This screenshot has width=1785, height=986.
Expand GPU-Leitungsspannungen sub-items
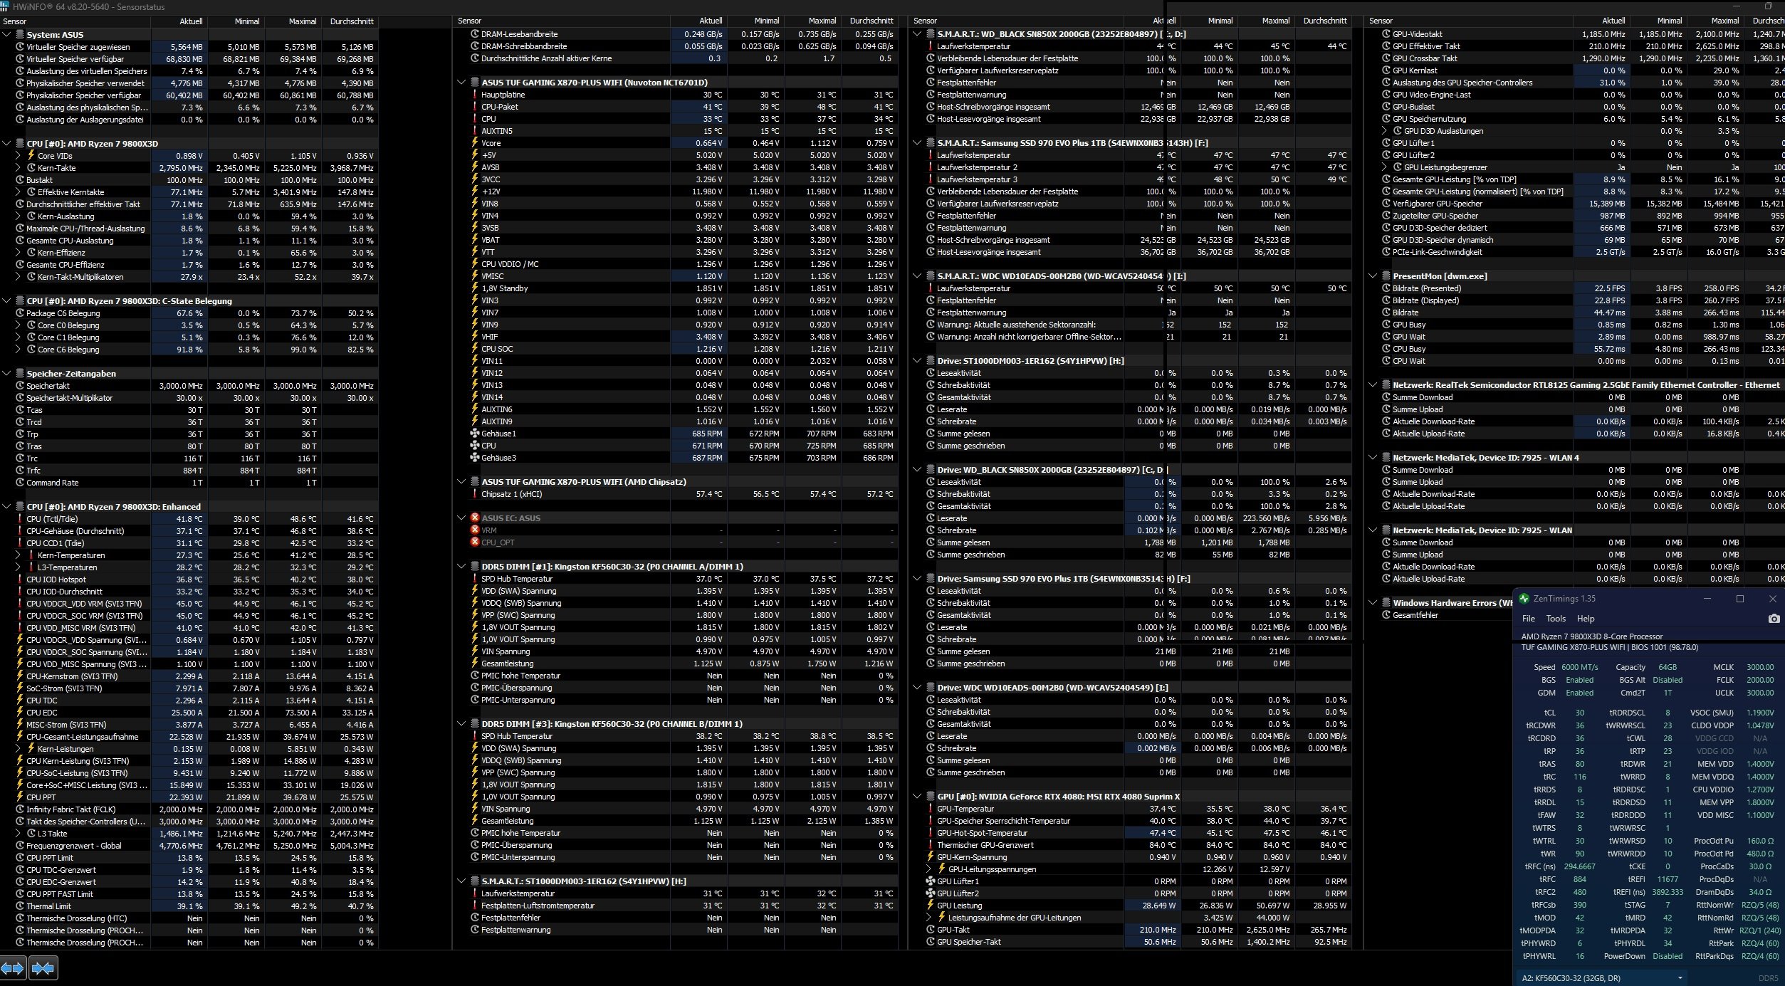click(x=929, y=869)
